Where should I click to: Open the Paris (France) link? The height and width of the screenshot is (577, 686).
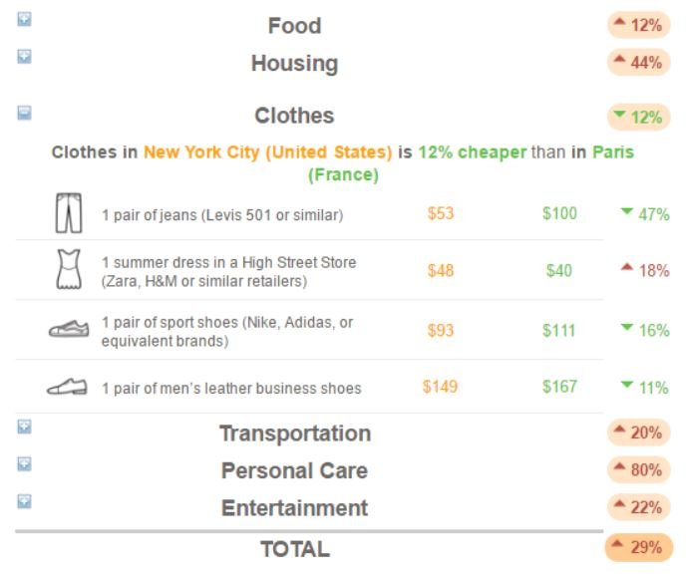pyautogui.click(x=471, y=163)
